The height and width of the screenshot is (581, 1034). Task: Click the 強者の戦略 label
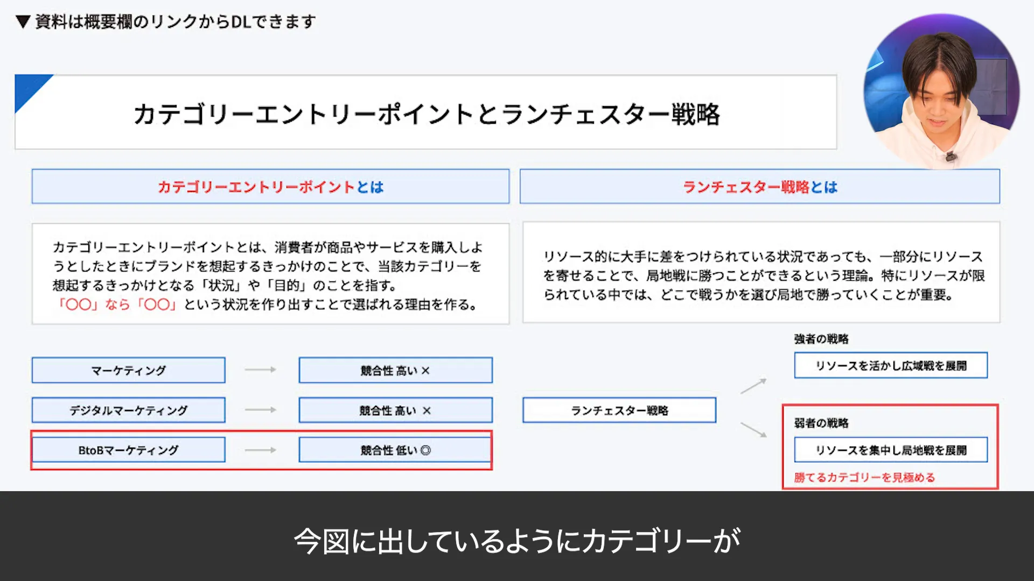pyautogui.click(x=821, y=339)
